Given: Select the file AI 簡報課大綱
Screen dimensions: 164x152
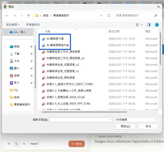Looking at the screenshot, I should 55,39.
